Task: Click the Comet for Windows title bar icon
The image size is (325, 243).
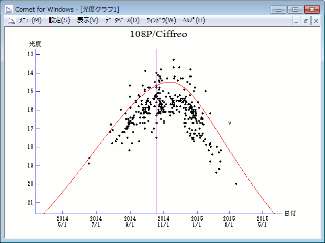Action: [x=9, y=9]
